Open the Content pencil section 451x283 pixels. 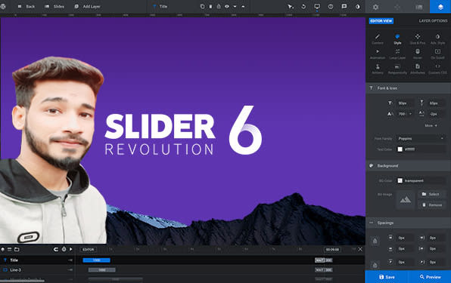[x=378, y=39]
